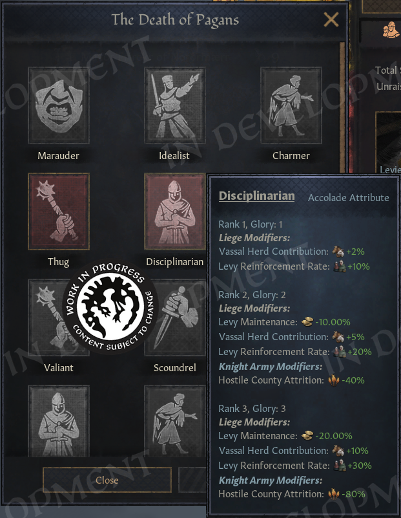The width and height of the screenshot is (401, 518).
Task: Select the red Thug mace icon
Action: tap(59, 211)
